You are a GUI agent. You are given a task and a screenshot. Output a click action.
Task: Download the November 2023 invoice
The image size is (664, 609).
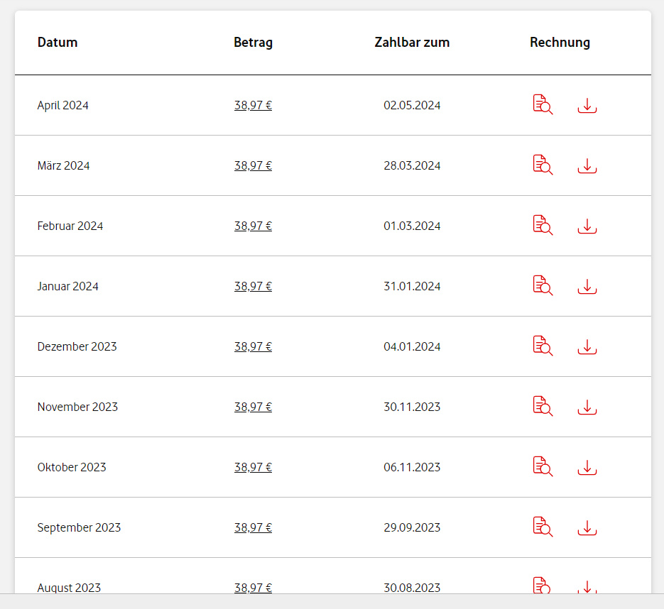[x=587, y=407]
